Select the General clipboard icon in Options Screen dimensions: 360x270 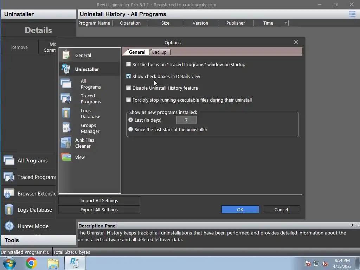pos(66,55)
